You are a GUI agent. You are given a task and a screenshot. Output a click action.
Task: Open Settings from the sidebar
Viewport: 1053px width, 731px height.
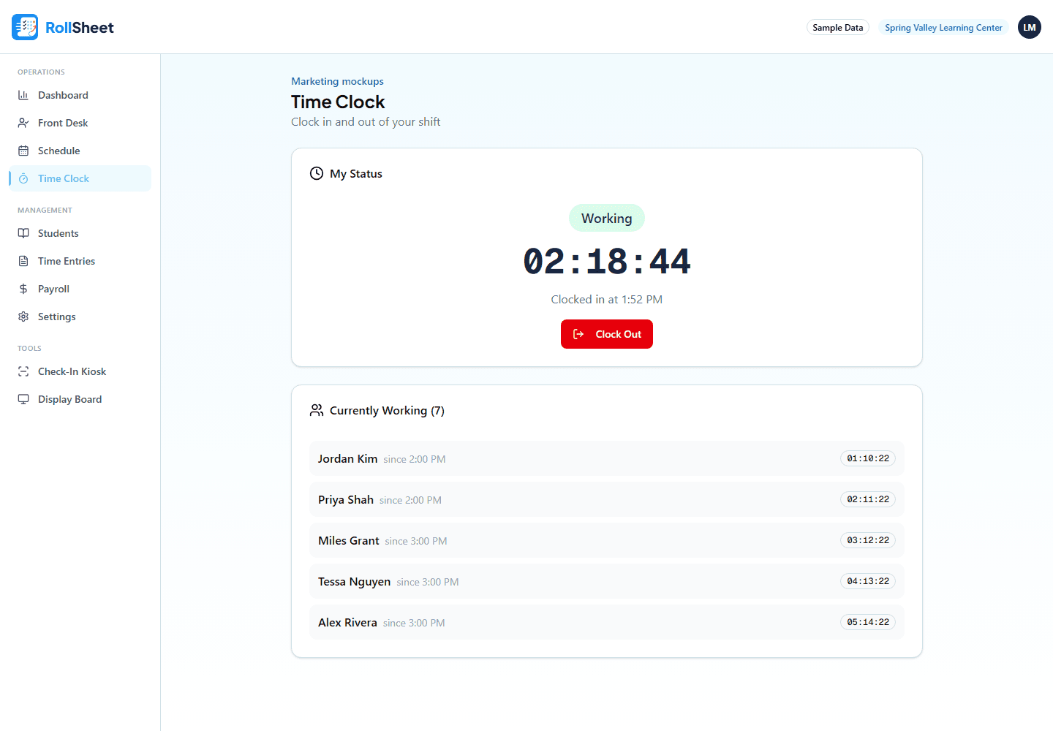pyautogui.click(x=80, y=317)
